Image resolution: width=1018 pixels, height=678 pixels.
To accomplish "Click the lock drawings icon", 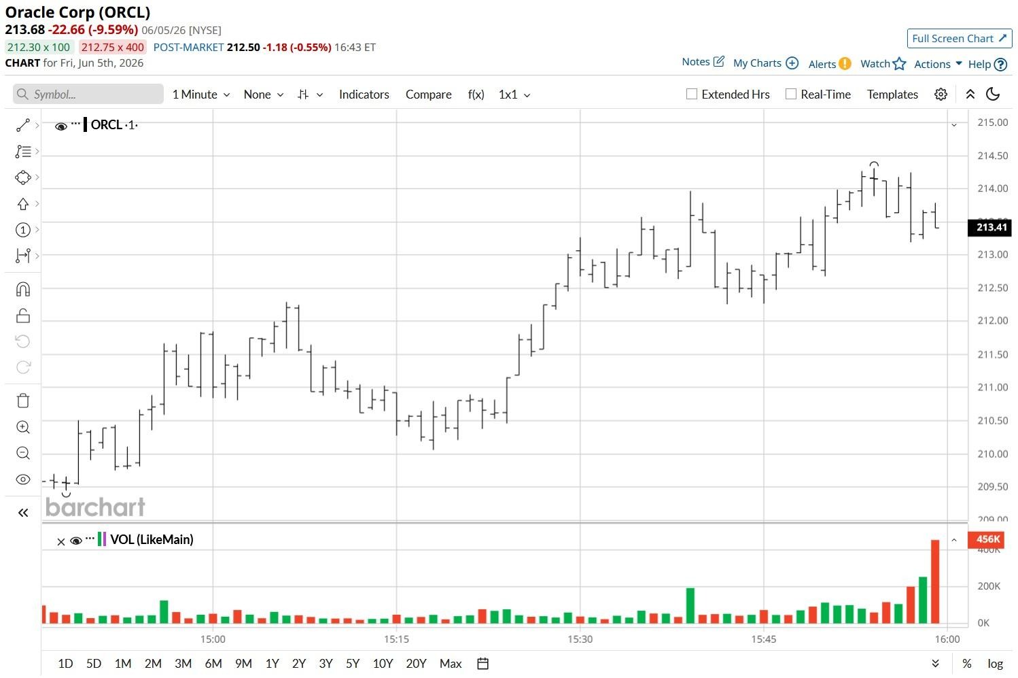I will pyautogui.click(x=22, y=316).
